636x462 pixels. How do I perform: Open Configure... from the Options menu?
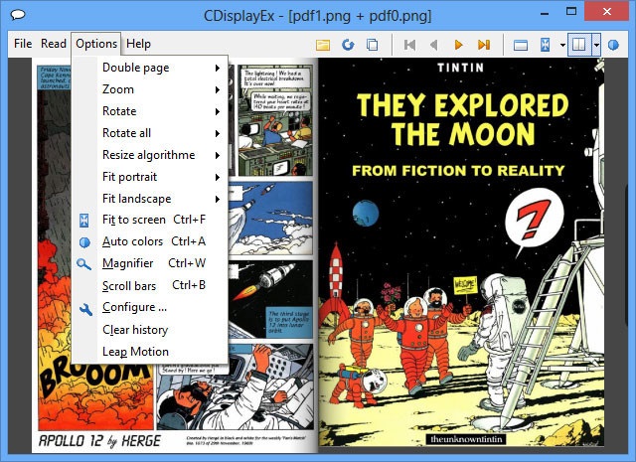point(134,307)
